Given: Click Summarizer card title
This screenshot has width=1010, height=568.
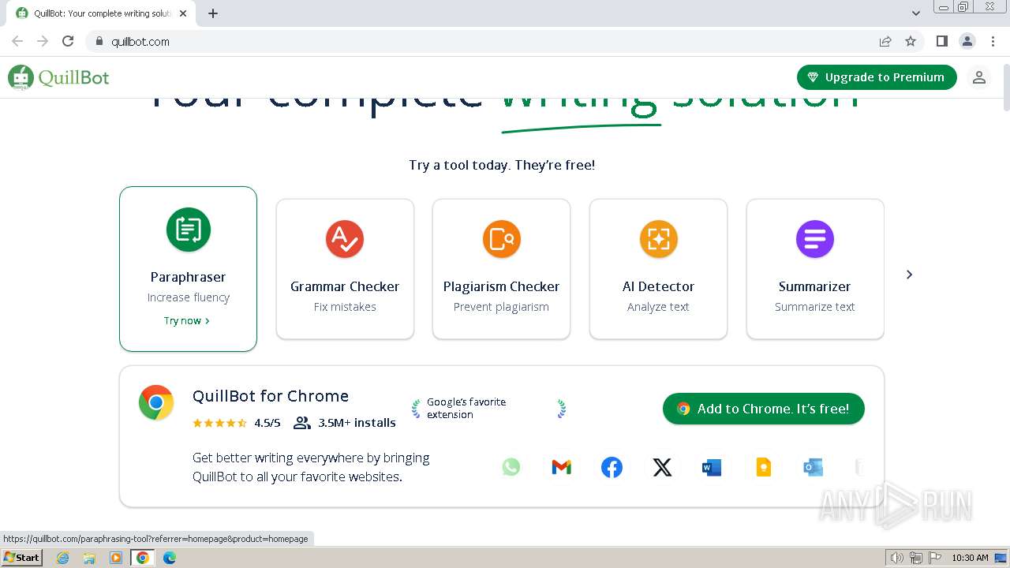Looking at the screenshot, I should point(815,286).
